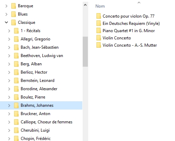Click the Bruckner, Anton folder icon
Screen dimensions: 175x141
(x=16, y=114)
